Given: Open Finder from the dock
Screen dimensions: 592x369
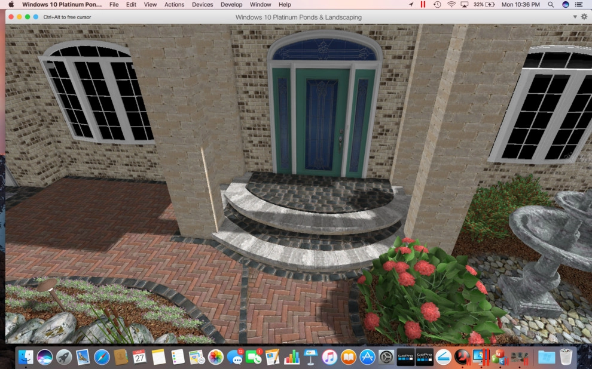Looking at the screenshot, I should coord(26,356).
